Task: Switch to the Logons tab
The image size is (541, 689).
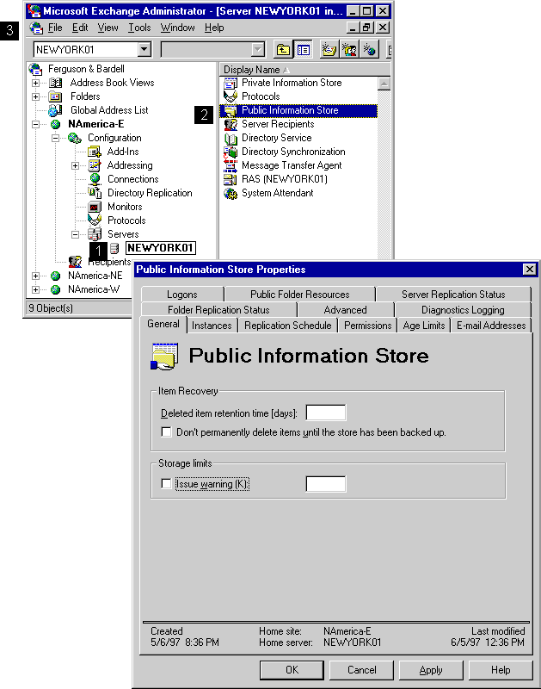Action: point(182,295)
